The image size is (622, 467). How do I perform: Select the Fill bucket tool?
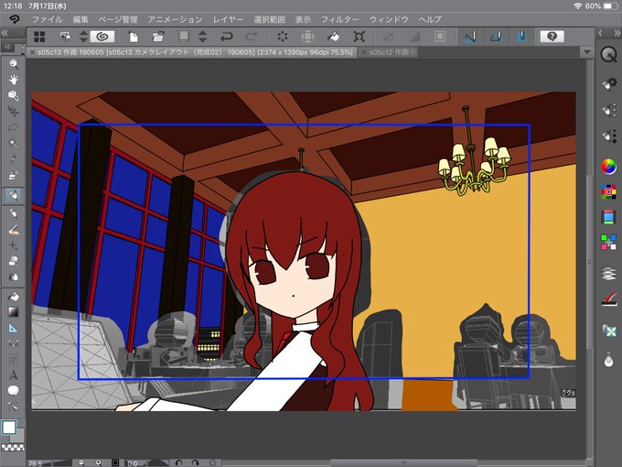[14, 297]
